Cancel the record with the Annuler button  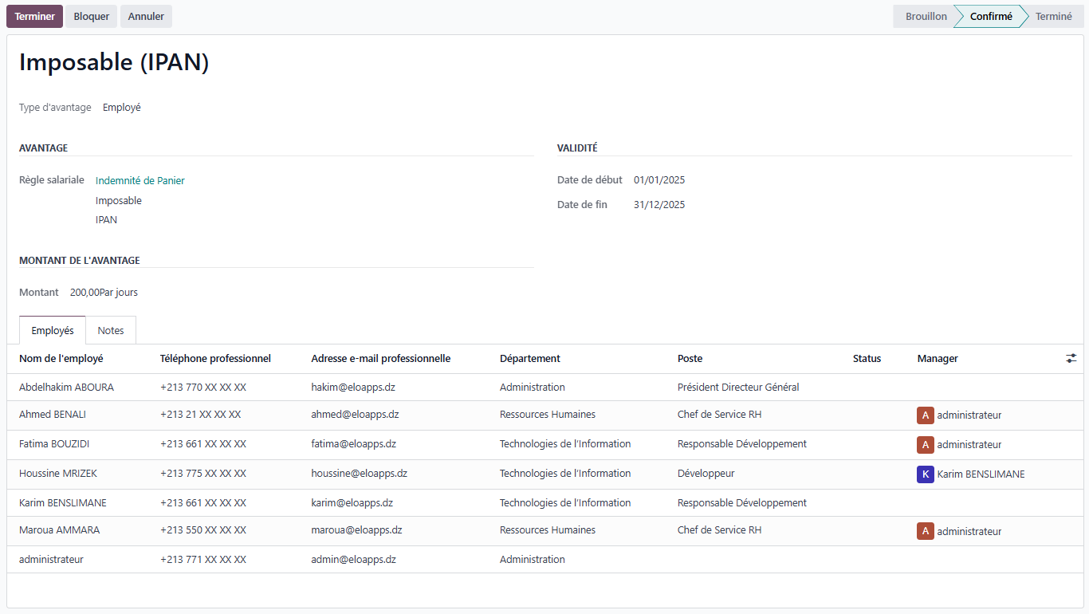pyautogui.click(x=146, y=17)
